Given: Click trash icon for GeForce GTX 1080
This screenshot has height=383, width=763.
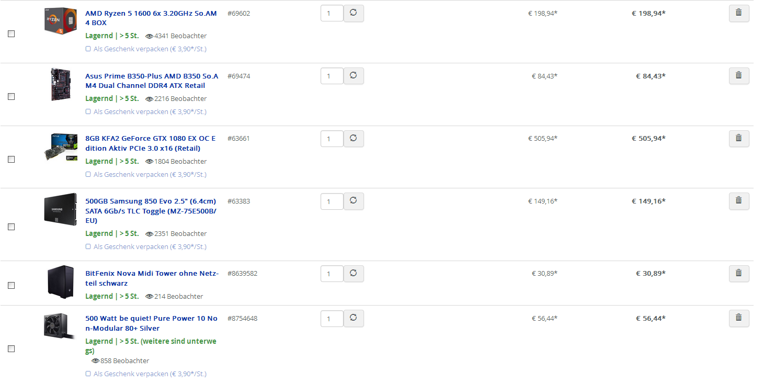Looking at the screenshot, I should [x=738, y=139].
